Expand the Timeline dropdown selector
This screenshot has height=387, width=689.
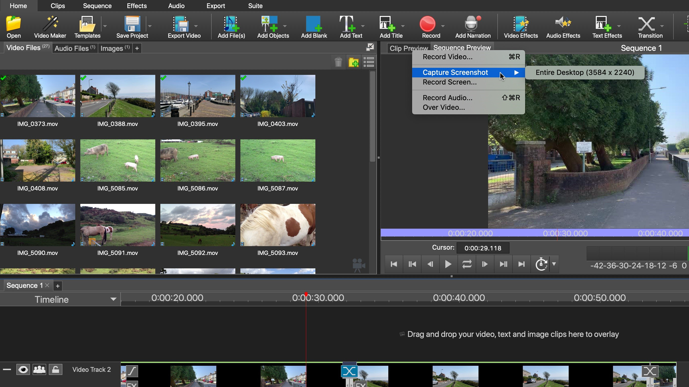tap(113, 299)
